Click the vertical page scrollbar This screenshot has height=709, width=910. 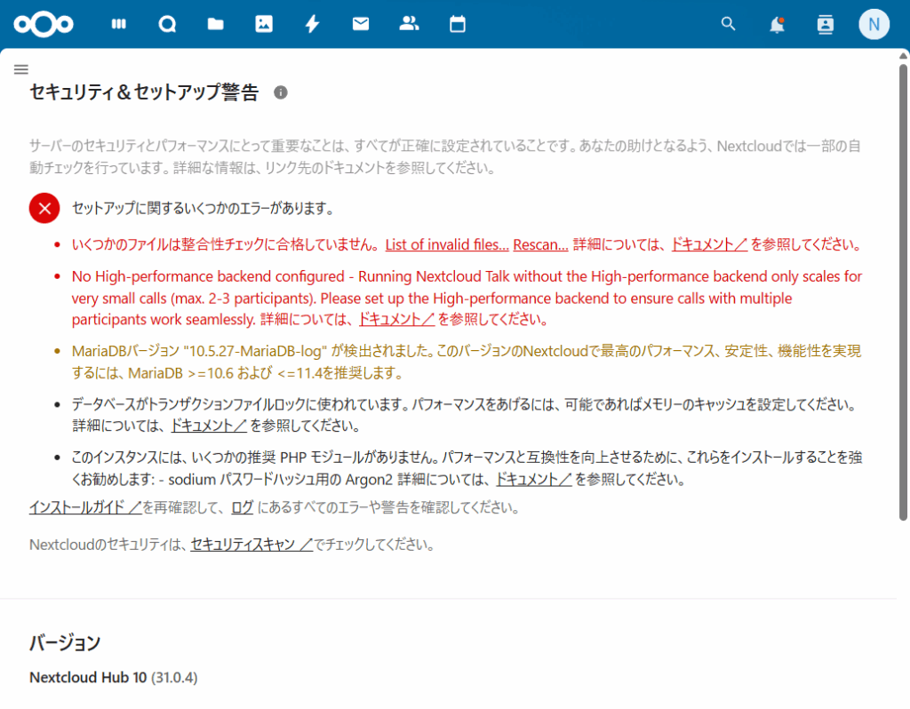(x=903, y=291)
